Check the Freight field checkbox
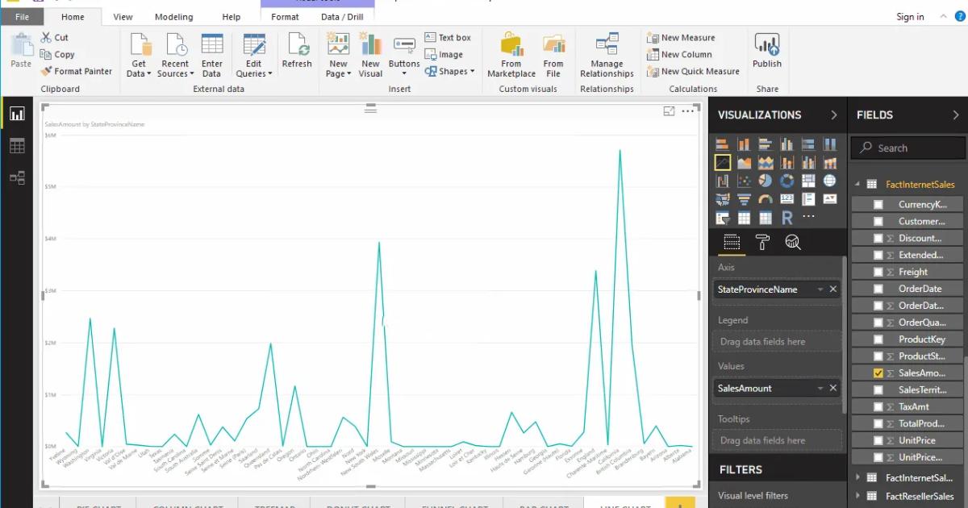 [x=878, y=271]
